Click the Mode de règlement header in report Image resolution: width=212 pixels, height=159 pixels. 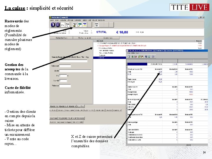click(134, 100)
